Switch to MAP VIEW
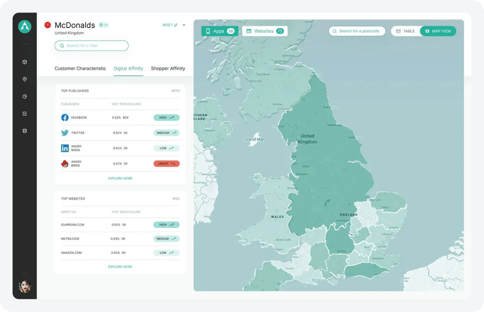 (438, 31)
